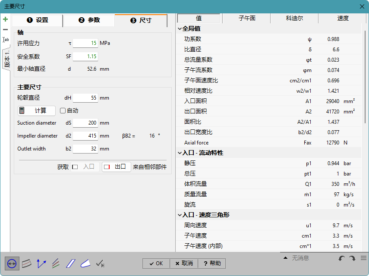Collapse the 入口 - 速度三角形 section
The width and height of the screenshot is (369, 276).
(x=180, y=215)
